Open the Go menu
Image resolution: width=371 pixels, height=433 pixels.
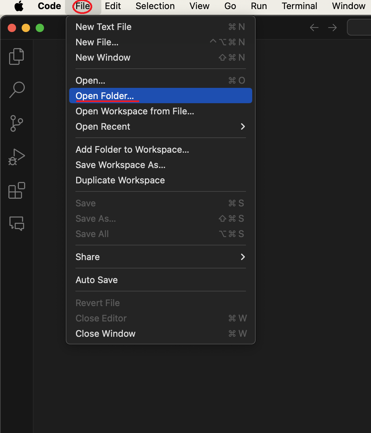(230, 6)
